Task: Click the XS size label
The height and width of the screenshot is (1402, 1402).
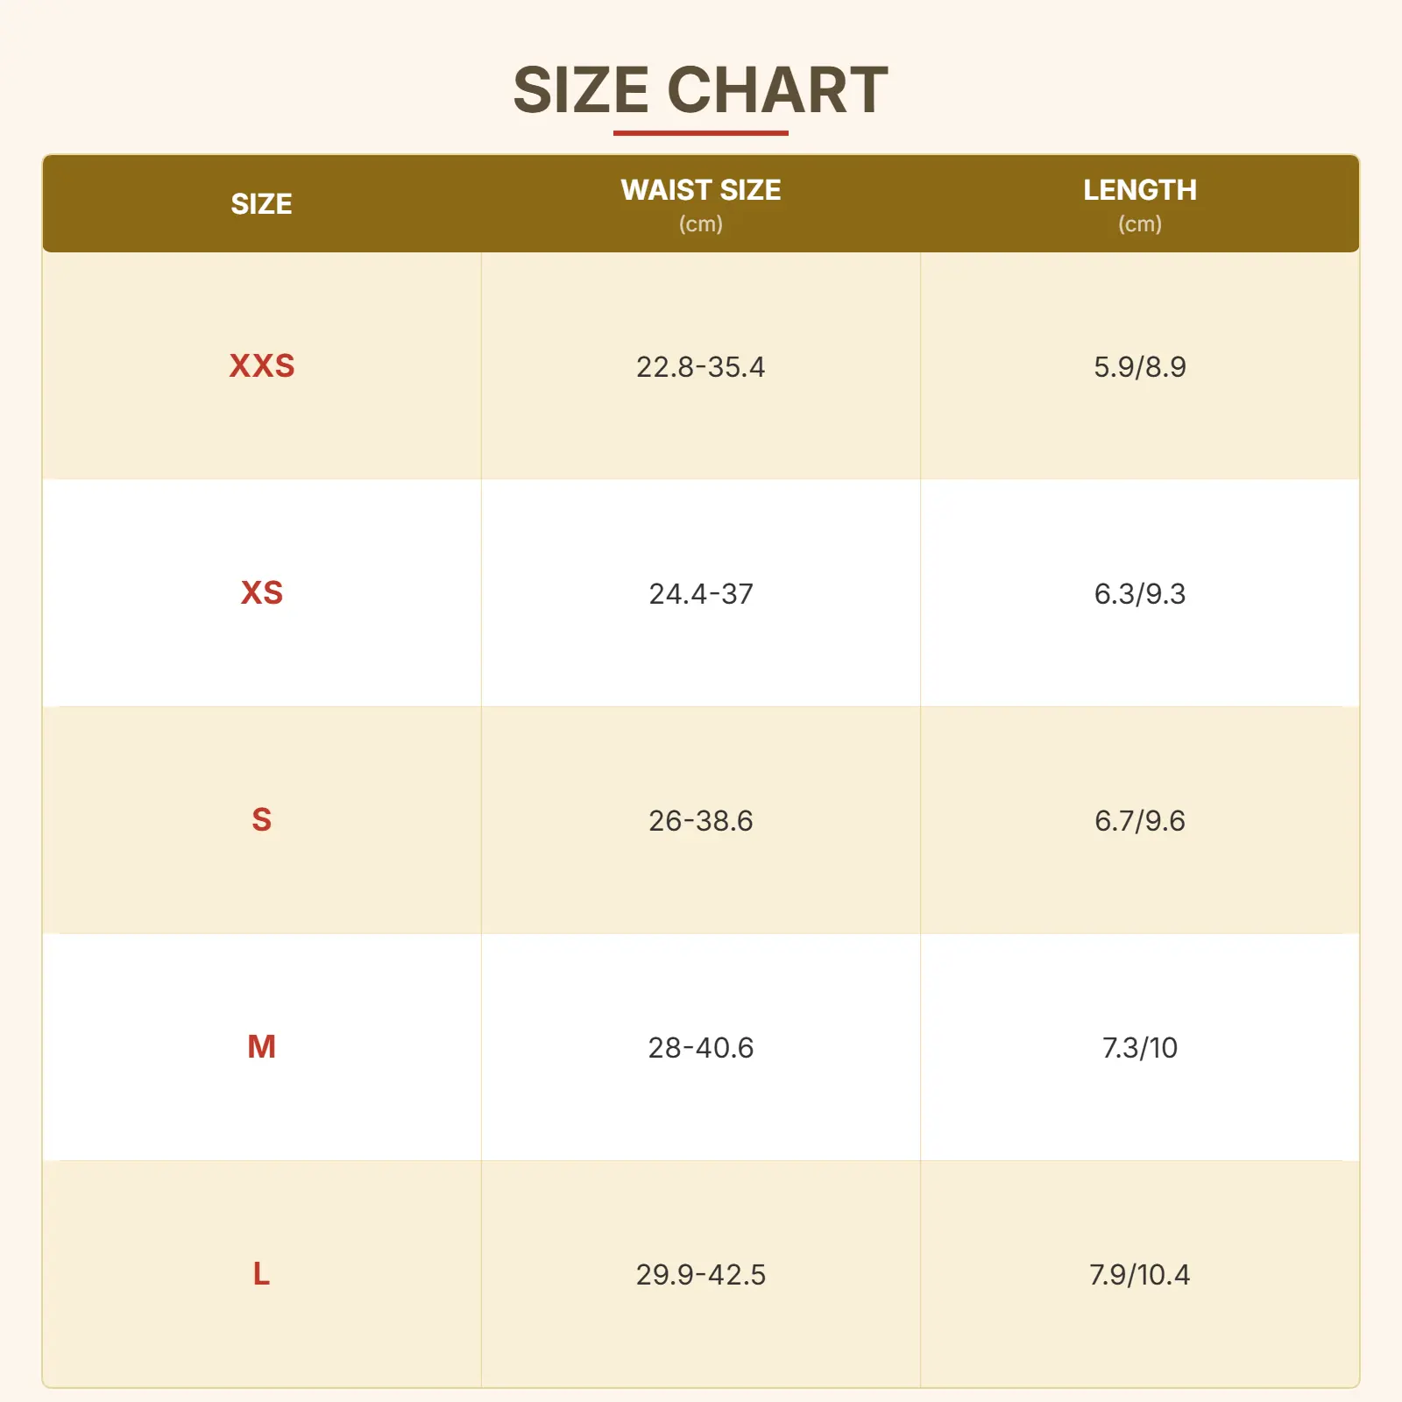Action: click(x=261, y=592)
